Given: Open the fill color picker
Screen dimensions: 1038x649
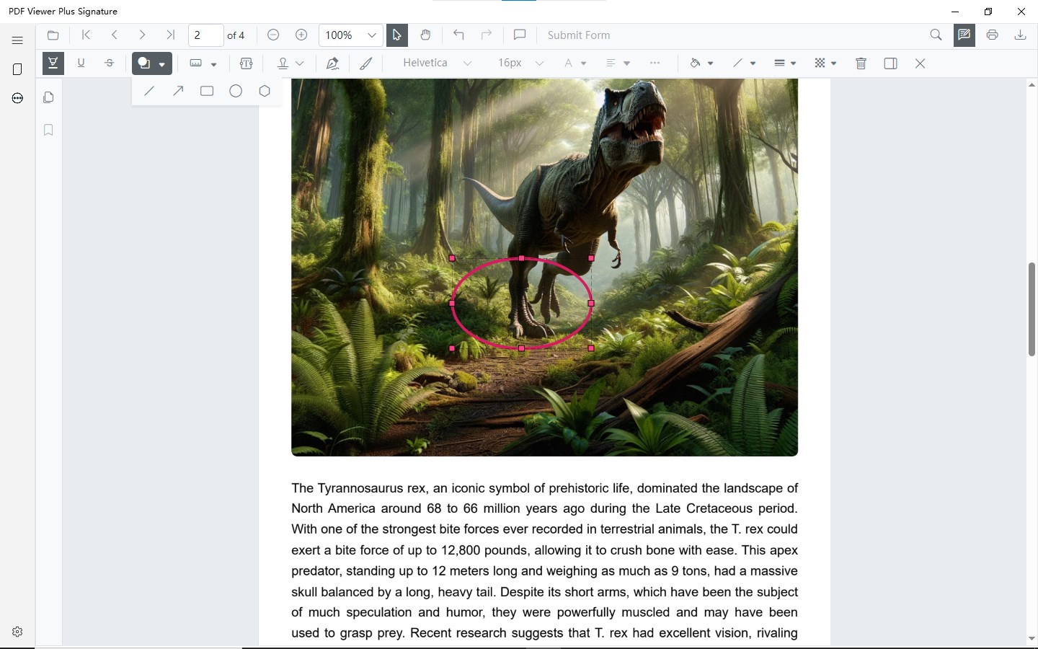Looking at the screenshot, I should pyautogui.click(x=701, y=63).
